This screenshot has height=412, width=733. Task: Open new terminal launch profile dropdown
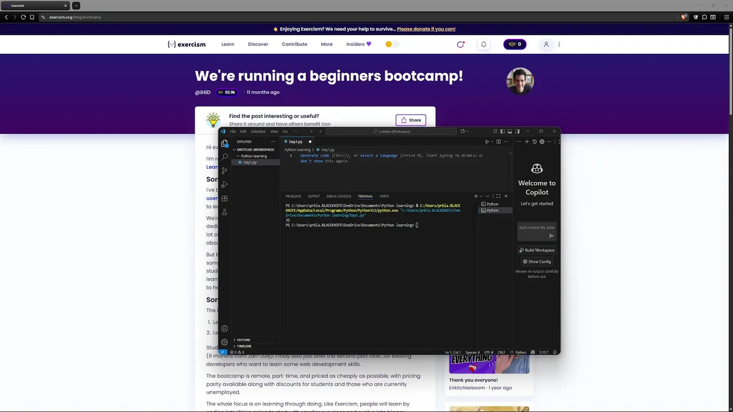click(x=481, y=196)
